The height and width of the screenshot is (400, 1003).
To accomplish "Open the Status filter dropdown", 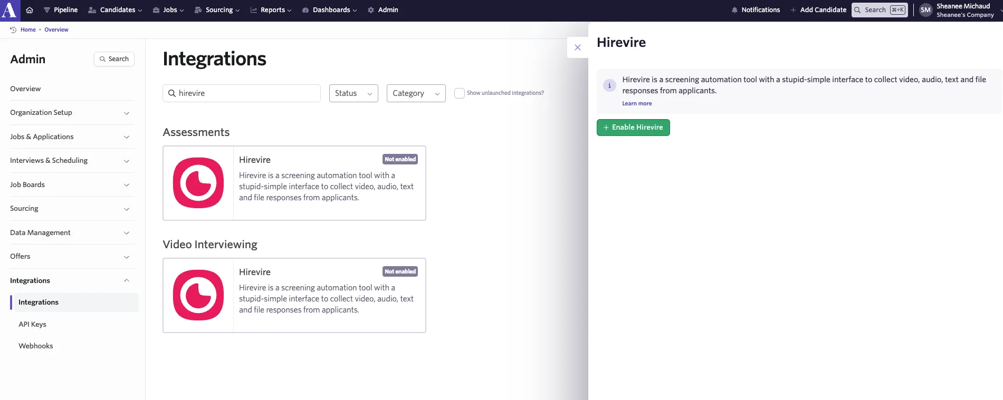I will pyautogui.click(x=354, y=93).
